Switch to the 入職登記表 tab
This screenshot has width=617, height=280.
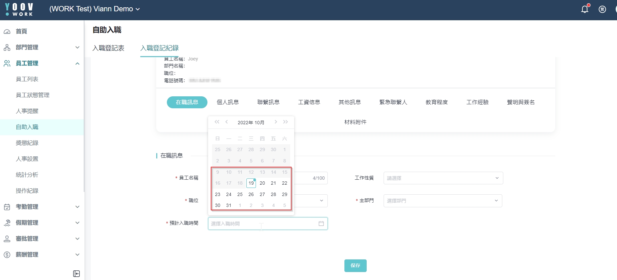[108, 48]
